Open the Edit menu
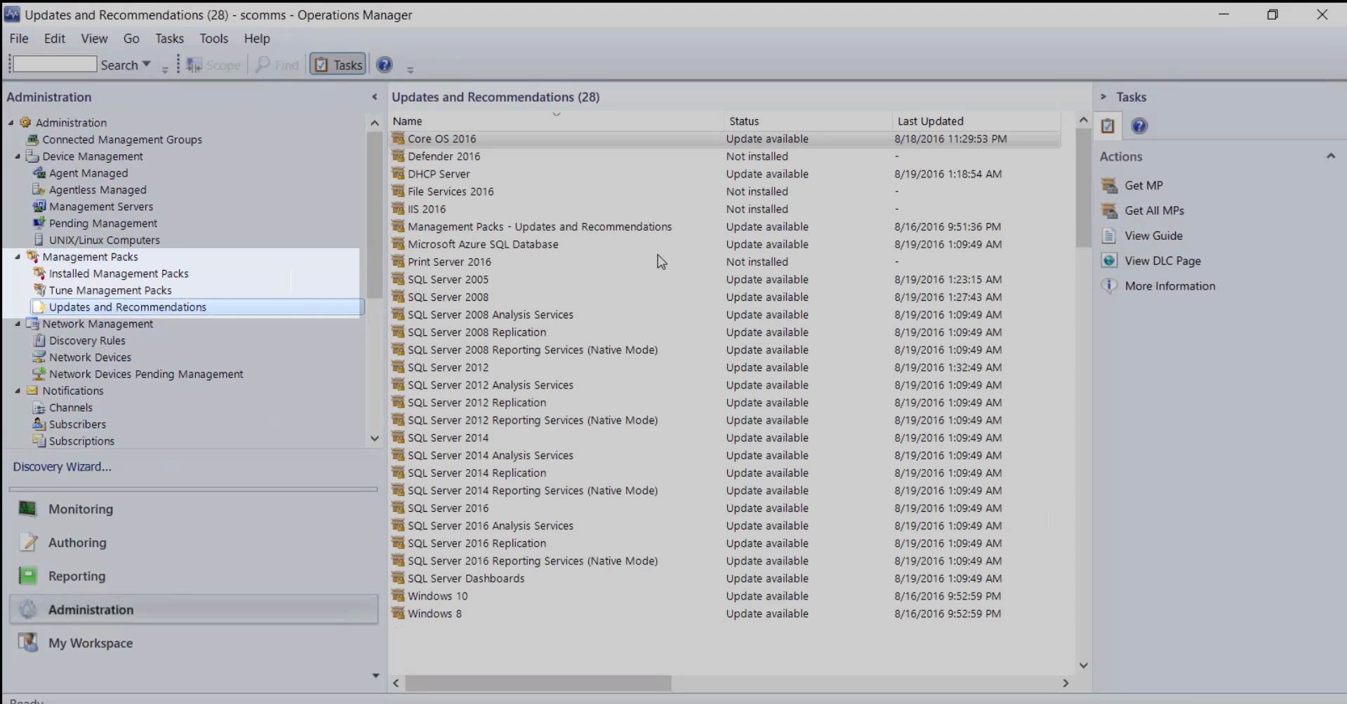 point(54,39)
